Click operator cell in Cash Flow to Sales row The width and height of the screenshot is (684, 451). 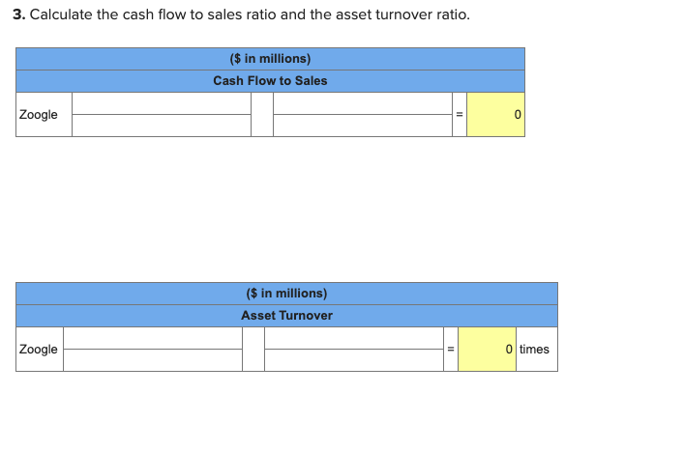262,115
